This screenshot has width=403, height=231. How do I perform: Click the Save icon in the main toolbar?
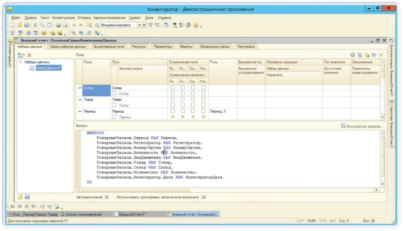27,25
